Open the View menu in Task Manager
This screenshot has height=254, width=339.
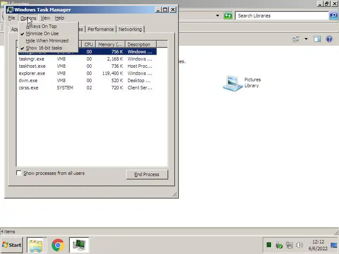[45, 18]
